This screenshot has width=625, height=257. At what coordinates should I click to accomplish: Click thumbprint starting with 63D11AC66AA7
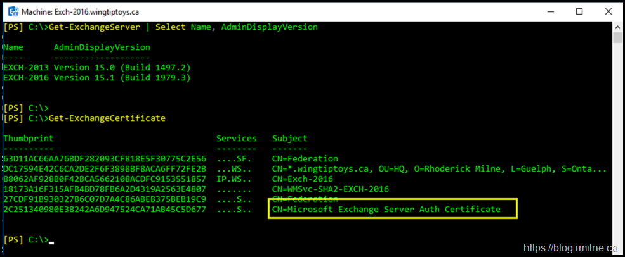coord(104,158)
